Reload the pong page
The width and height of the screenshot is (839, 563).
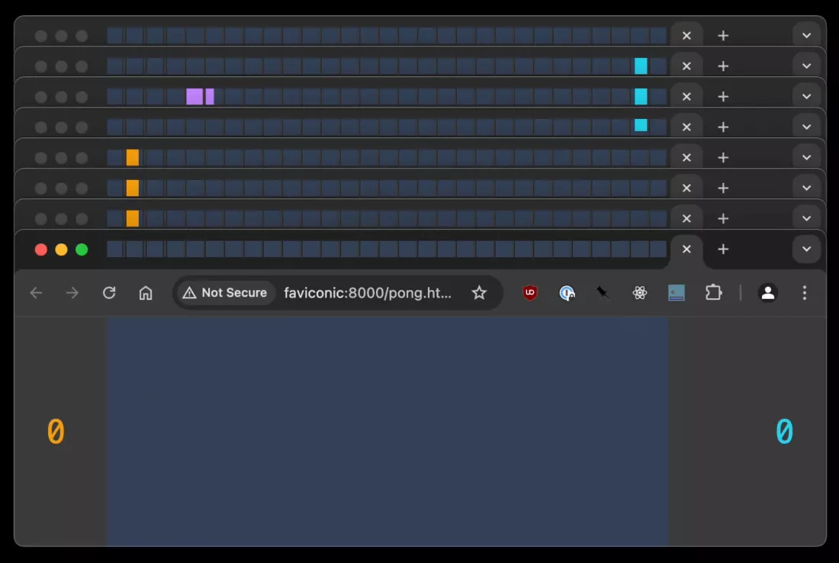tap(109, 292)
